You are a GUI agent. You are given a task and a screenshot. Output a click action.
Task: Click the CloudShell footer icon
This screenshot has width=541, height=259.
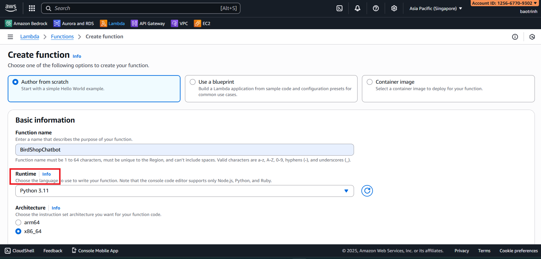pos(8,251)
